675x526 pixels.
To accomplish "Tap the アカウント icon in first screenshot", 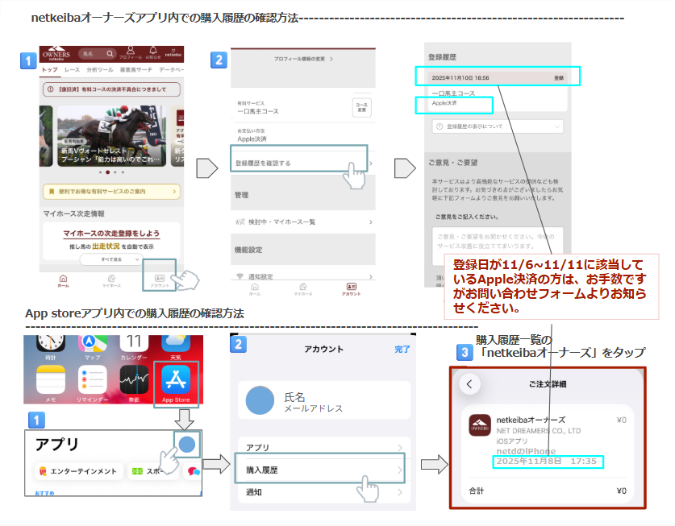I will coord(159,280).
